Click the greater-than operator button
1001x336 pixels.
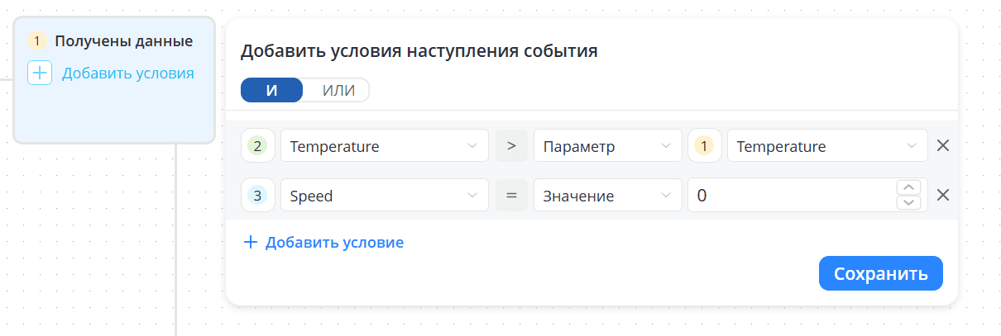511,146
